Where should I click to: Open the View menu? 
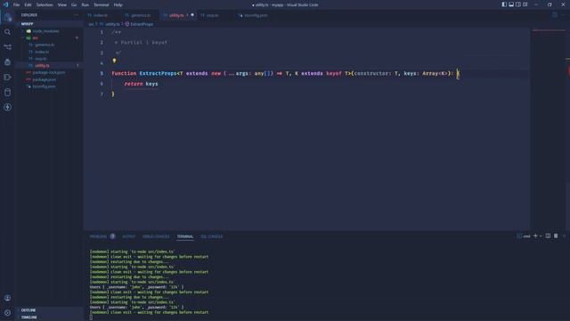pos(62,4)
